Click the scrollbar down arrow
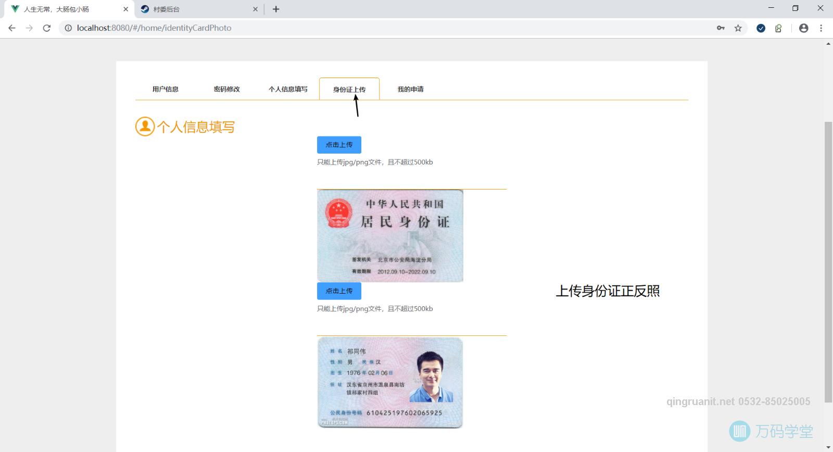833x452 pixels. tap(828, 447)
